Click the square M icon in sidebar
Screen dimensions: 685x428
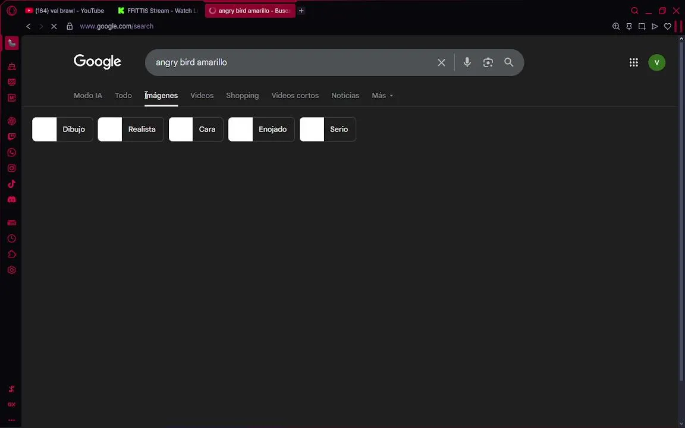pyautogui.click(x=12, y=98)
